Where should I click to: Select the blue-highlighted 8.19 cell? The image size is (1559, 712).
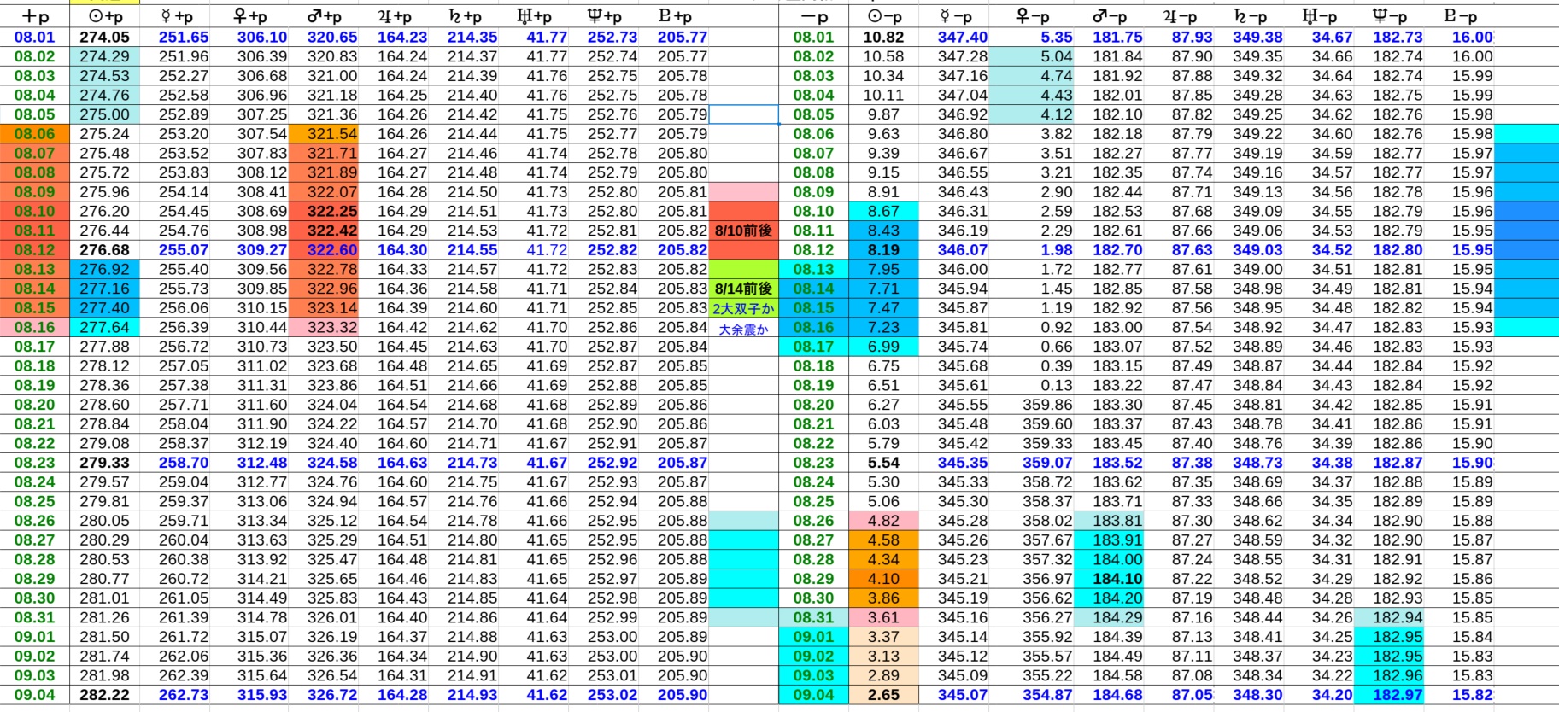pyautogui.click(x=883, y=250)
